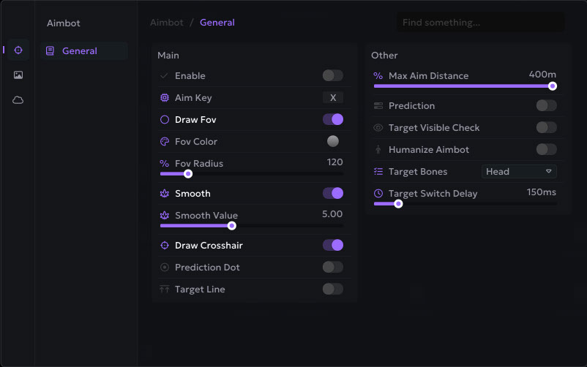Switch on the Prediction Dot toggle
Screen dimensions: 587x367
pos(332,267)
